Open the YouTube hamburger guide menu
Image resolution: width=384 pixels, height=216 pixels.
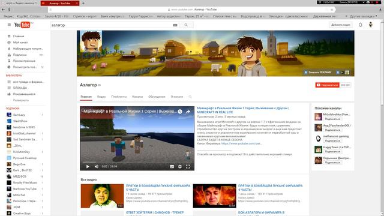[9, 25]
